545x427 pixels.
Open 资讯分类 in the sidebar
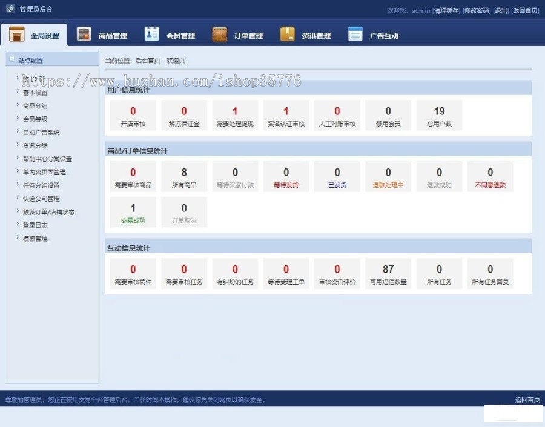(x=35, y=145)
